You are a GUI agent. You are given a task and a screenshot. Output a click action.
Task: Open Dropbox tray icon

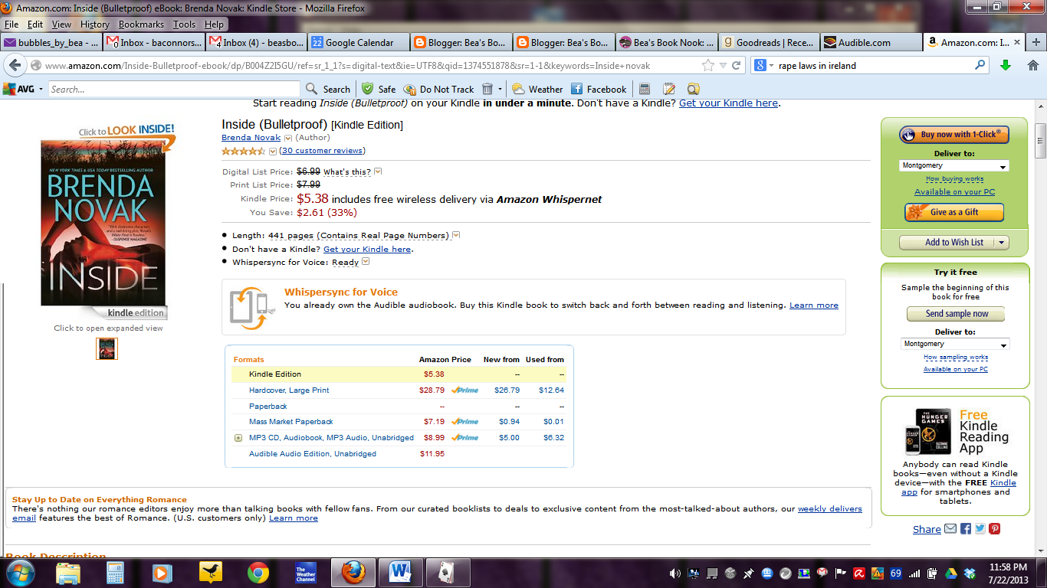[x=970, y=573]
